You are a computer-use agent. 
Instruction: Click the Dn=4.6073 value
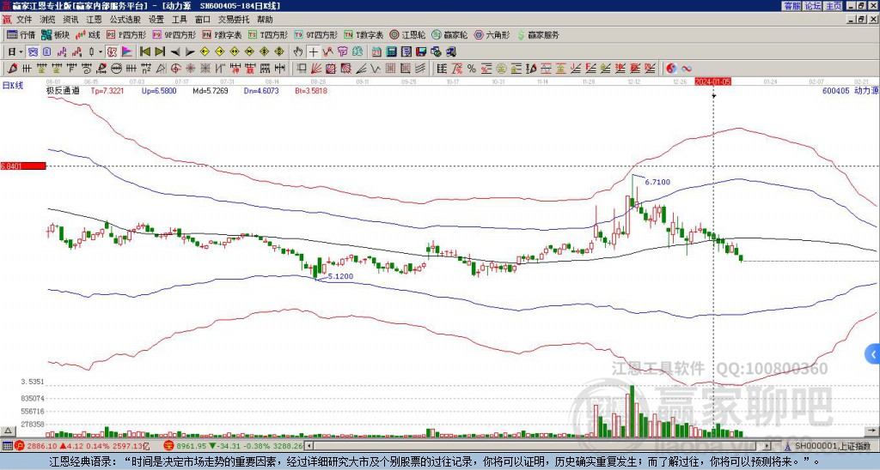pos(261,91)
